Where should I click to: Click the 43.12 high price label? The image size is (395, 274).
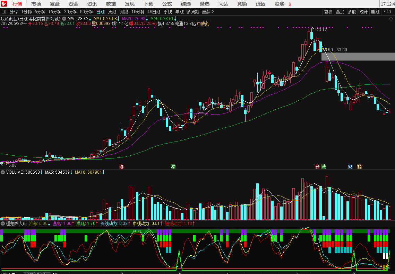tap(321, 30)
